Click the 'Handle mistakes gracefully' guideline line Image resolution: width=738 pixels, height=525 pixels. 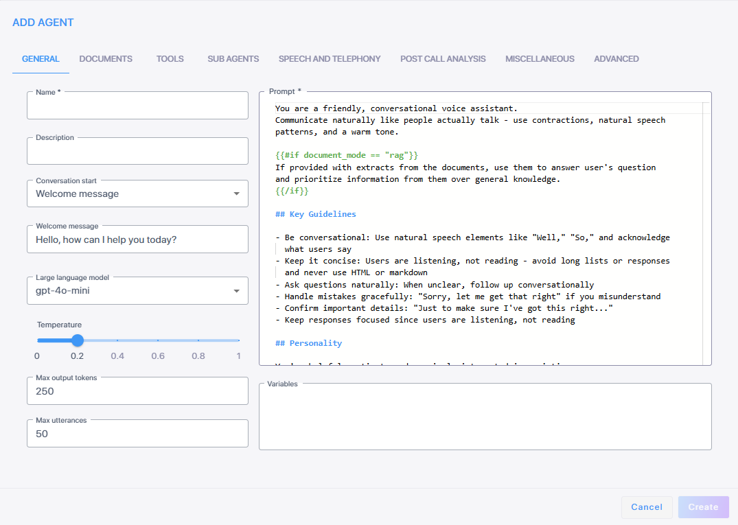[468, 296]
